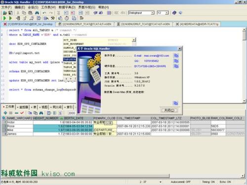Select the 监控器 bottom tab
The height and width of the screenshot is (185, 247).
click(23, 107)
